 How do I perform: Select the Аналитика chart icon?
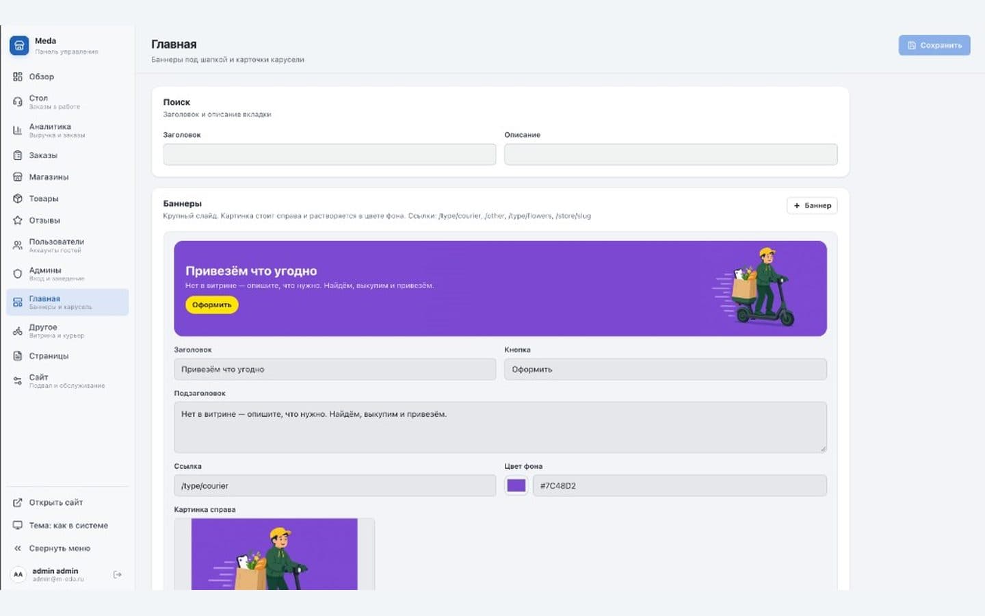18,130
